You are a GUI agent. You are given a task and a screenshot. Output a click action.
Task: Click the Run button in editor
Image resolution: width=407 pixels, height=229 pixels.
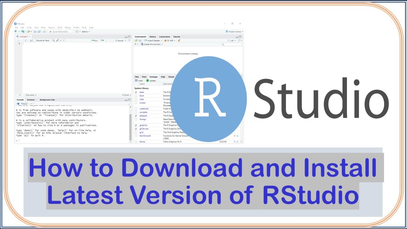(94, 40)
